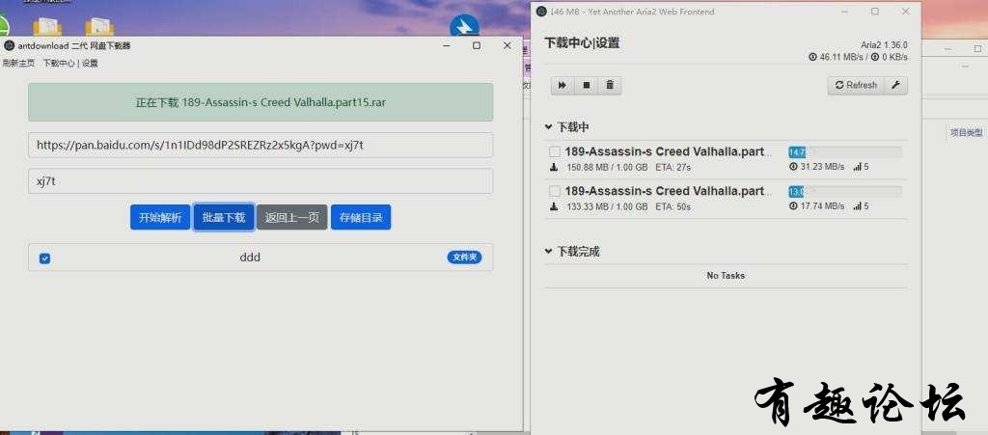Image resolution: width=988 pixels, height=435 pixels.
Task: Click the 批量下载 button
Action: tap(224, 217)
